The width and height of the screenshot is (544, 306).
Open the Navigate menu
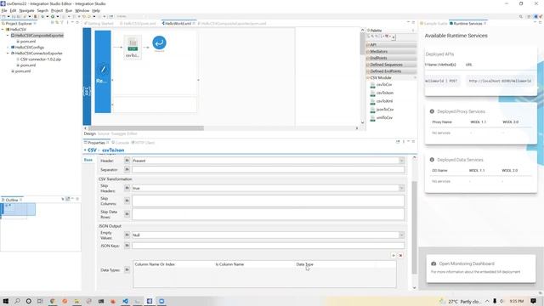click(x=26, y=11)
